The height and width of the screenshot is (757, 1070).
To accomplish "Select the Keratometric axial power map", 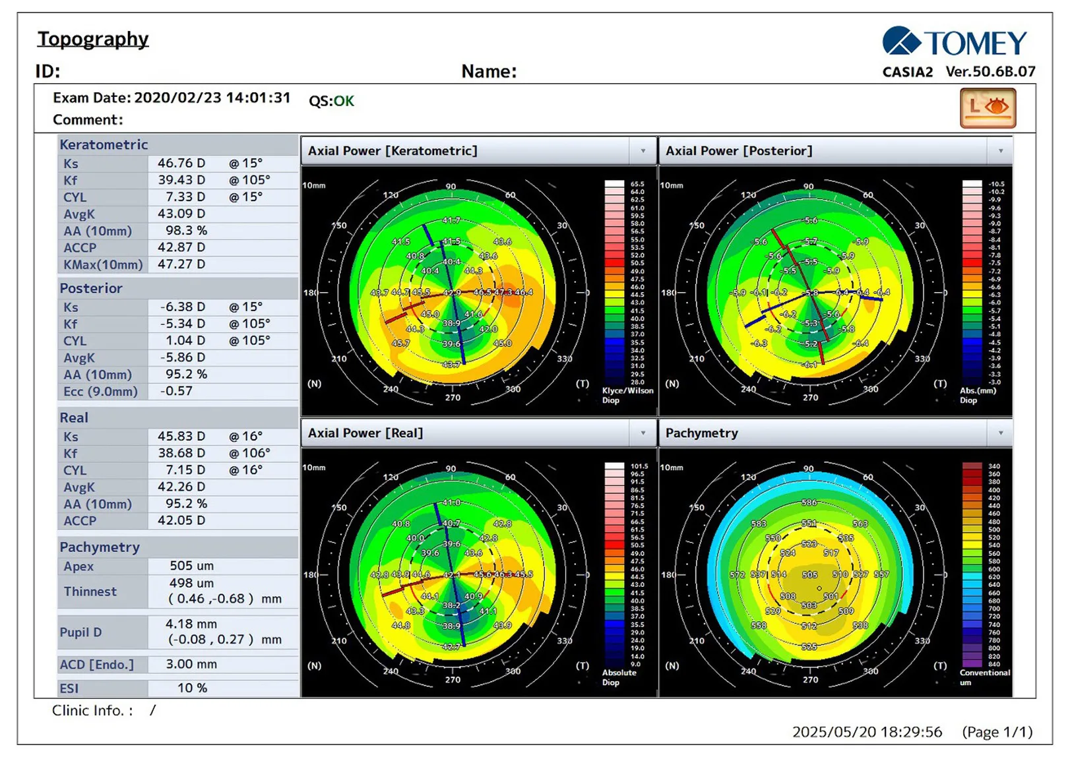I will [453, 291].
